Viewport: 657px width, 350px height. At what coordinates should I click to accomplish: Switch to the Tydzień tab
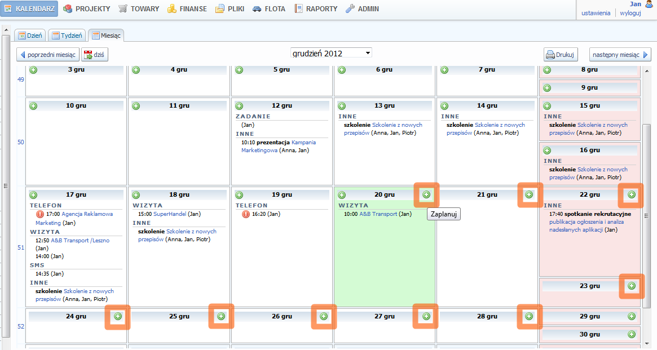pos(67,36)
